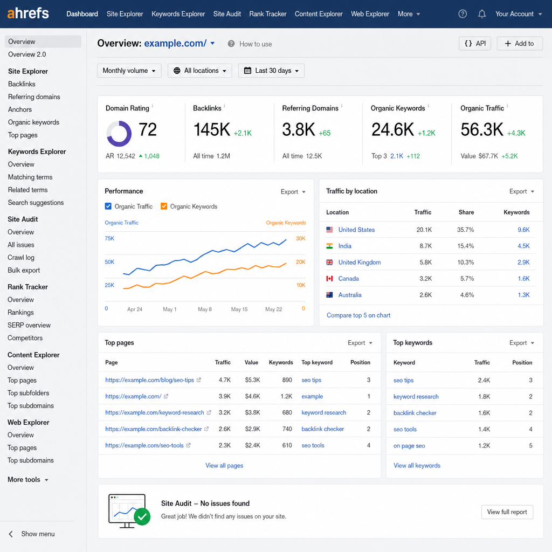Open Site Audit in top navigation

227,14
